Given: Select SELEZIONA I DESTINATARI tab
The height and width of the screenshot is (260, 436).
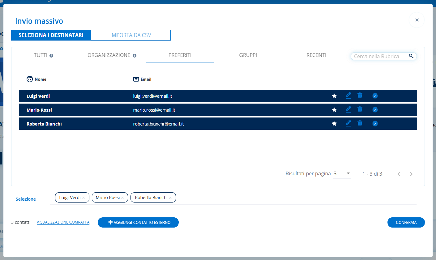Looking at the screenshot, I should [x=51, y=35].
